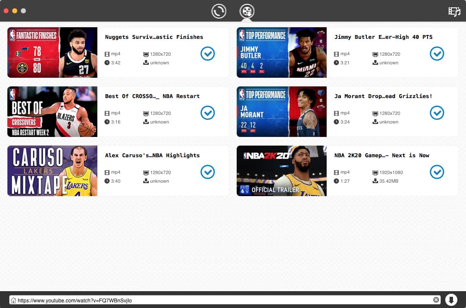Click the monitor icon beside 1920x1080

376,172
